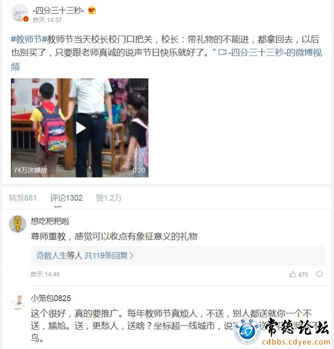This screenshot has height=349, width=334.
Task: Open the 奇数人生 user link in replies
Action: 52,256
